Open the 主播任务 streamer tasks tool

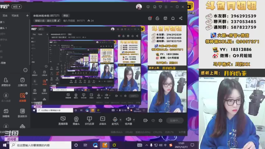coord(23,82)
